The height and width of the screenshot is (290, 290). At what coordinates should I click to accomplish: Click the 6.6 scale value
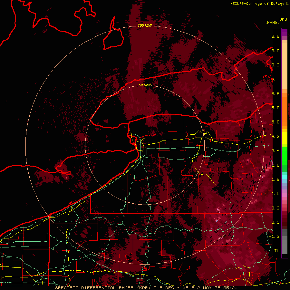pos(275,93)
